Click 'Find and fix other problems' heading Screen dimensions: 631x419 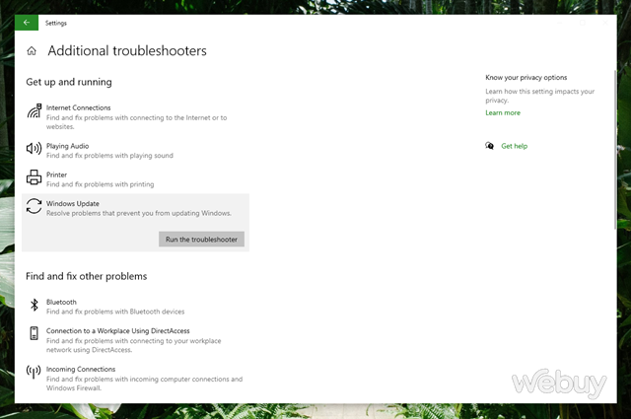(x=87, y=276)
